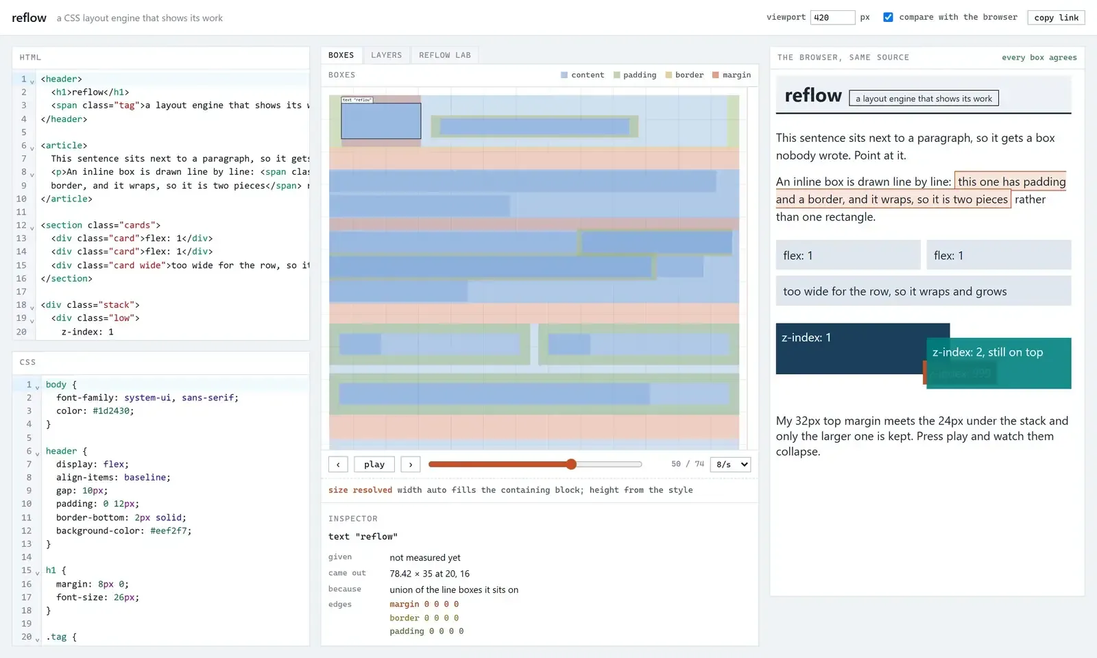Click the "<h1>reflow</h1>" HTML line
This screenshot has height=658, width=1097.
click(90, 92)
